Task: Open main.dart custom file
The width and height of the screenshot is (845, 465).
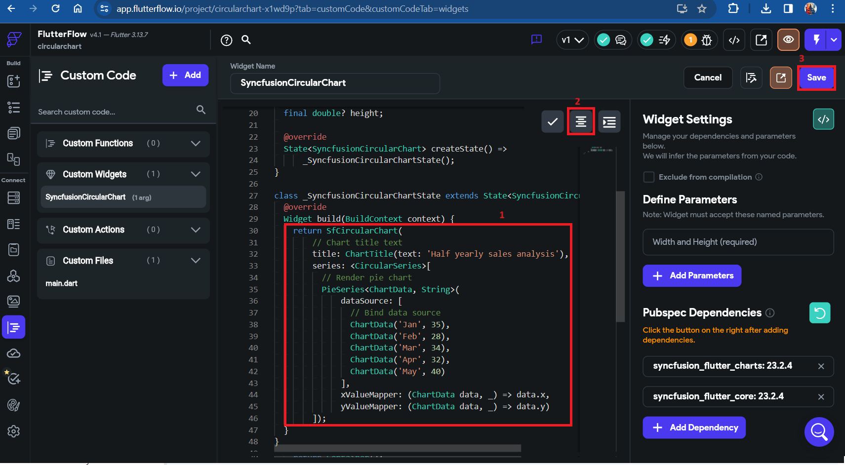Action: 62,283
